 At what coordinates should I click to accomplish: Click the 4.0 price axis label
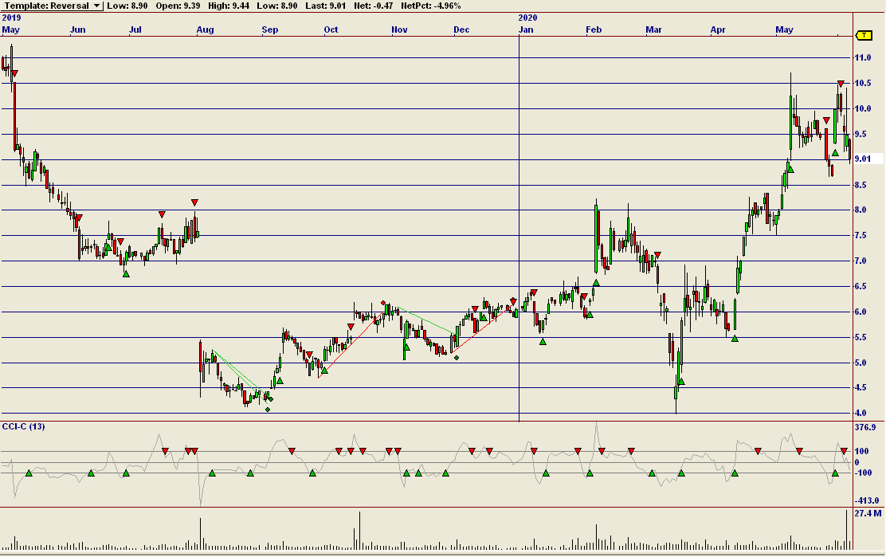[861, 413]
